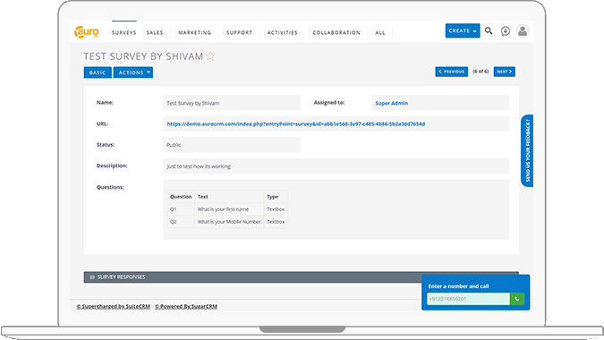Open Supercharged by SuiteCRM link
The height and width of the screenshot is (340, 604).
coord(114,307)
